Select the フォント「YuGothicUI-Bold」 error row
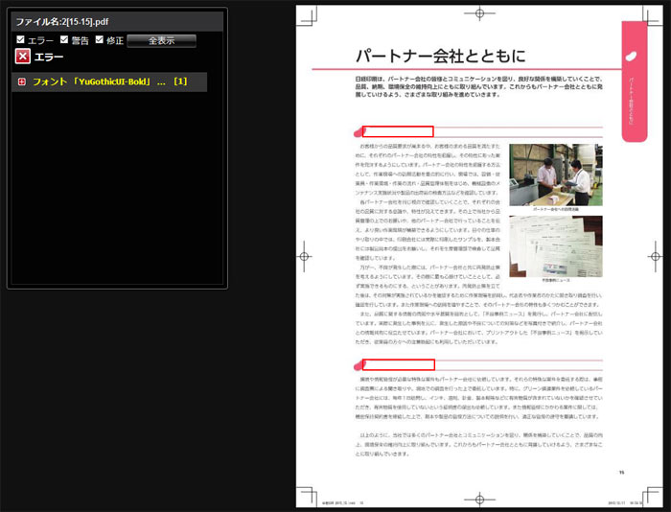The height and width of the screenshot is (512, 671). click(108, 82)
